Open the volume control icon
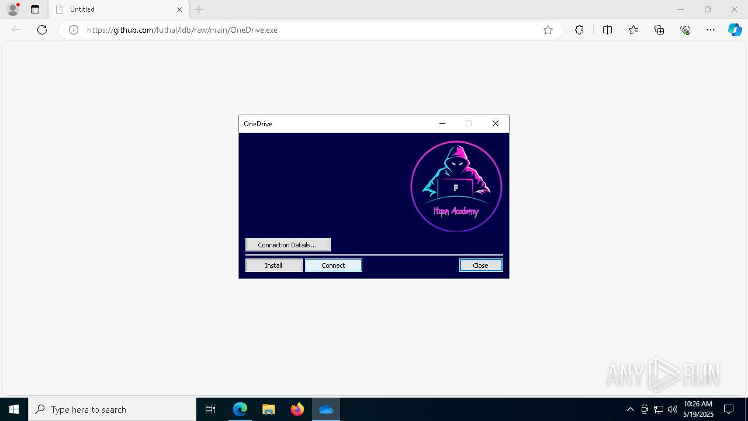Image resolution: width=748 pixels, height=421 pixels. (x=673, y=409)
